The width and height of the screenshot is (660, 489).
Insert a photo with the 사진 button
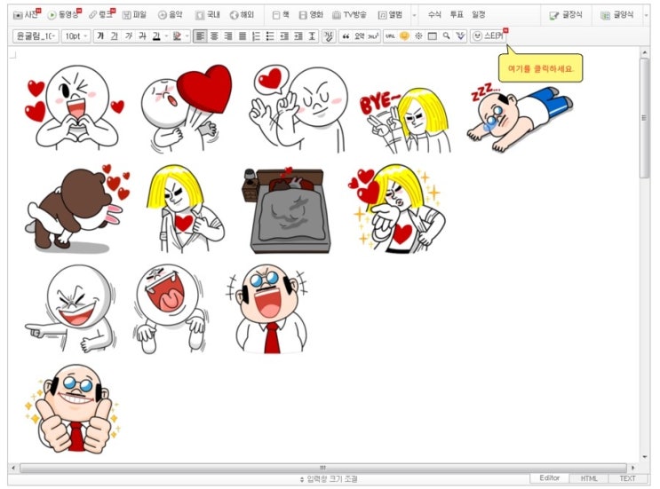[27, 15]
